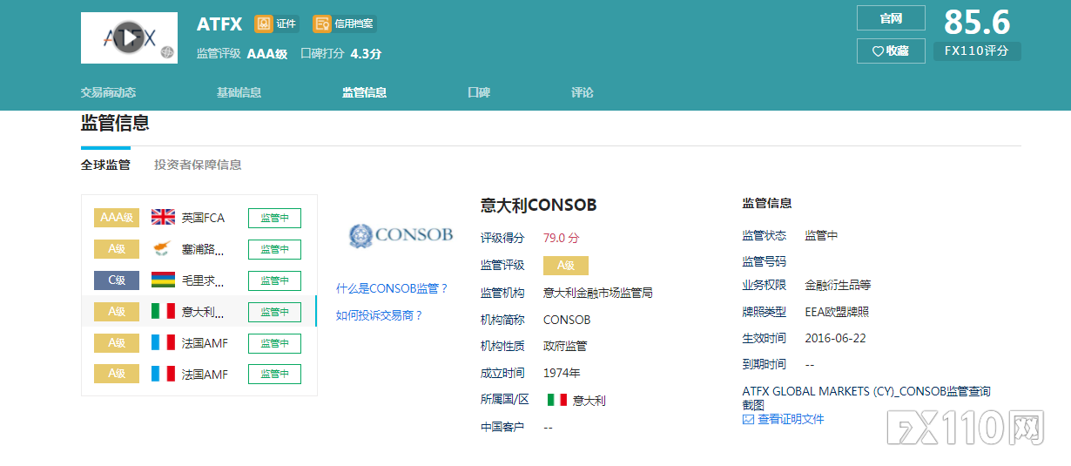The height and width of the screenshot is (466, 1071).
Task: Click the Italy flag beside 所属国/区
Action: pyautogui.click(x=557, y=400)
